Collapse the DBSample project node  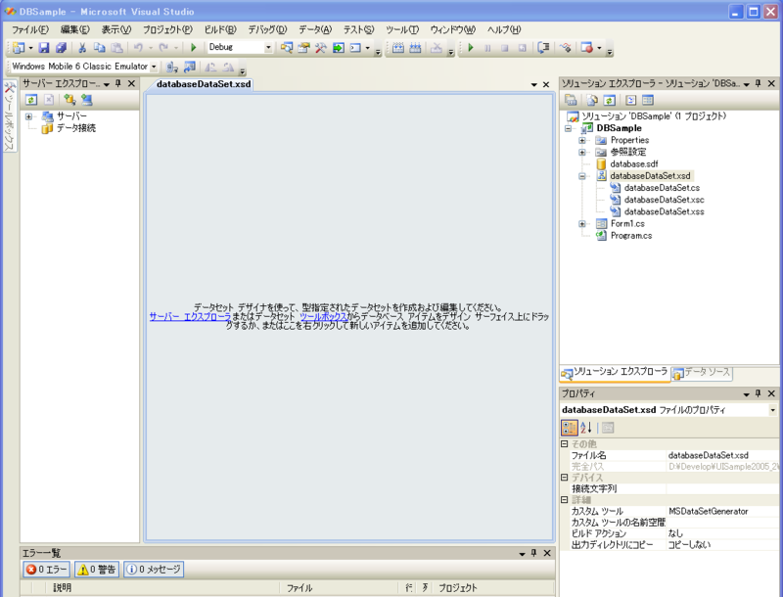pyautogui.click(x=568, y=128)
